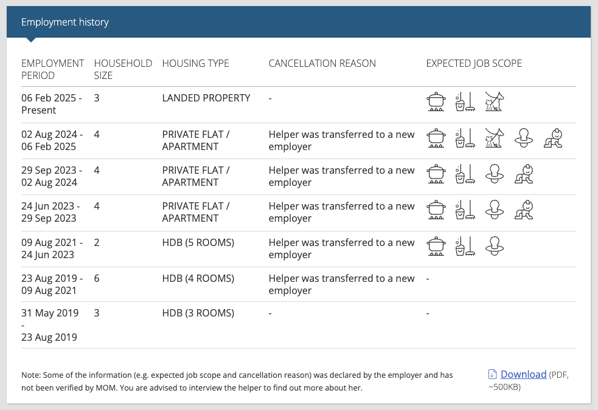Click household size 6 in 23 Aug 2019 row
The height and width of the screenshot is (410, 598).
[x=97, y=278]
